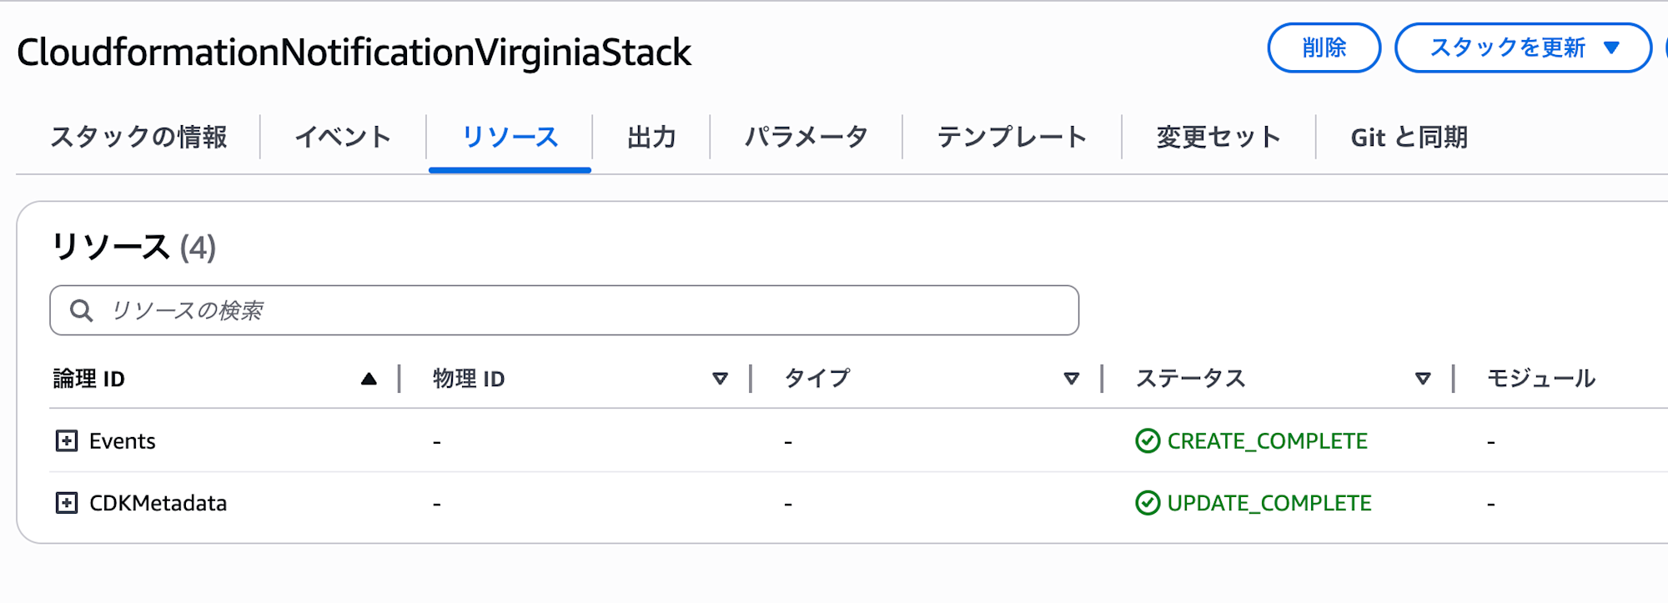View the テンプレート tab
The image size is (1668, 603).
[x=1012, y=137]
